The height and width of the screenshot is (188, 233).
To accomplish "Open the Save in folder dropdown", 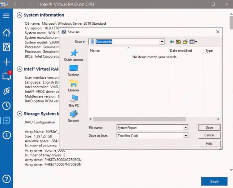I will coord(162,42).
